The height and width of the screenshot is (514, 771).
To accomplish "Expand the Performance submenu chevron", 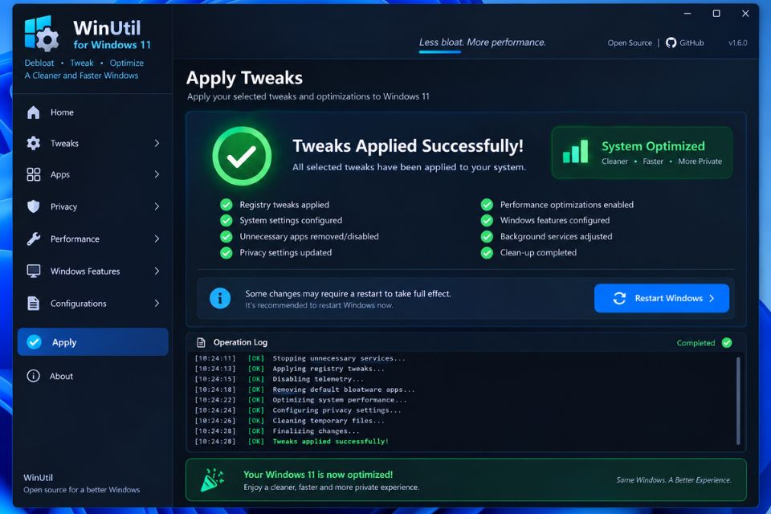I will (157, 239).
